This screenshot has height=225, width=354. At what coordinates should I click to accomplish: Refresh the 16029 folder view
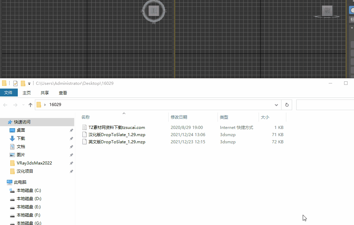click(287, 105)
